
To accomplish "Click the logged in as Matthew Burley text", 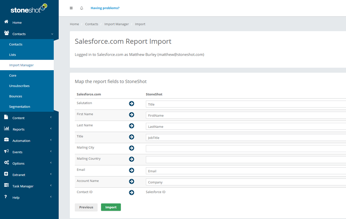I will 140,54.
